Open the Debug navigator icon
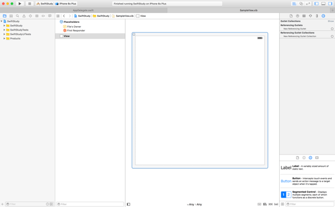The width and height of the screenshot is (335, 207). 37,16
